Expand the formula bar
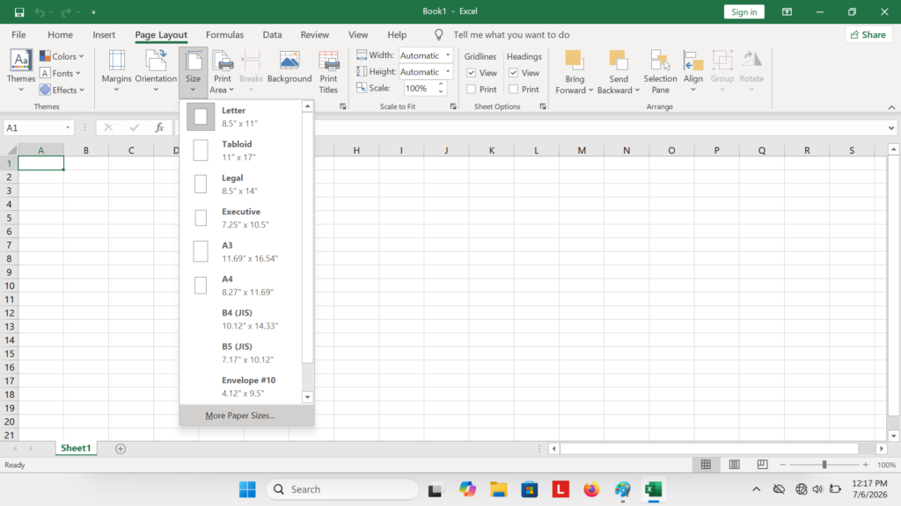This screenshot has width=901, height=506. click(891, 128)
